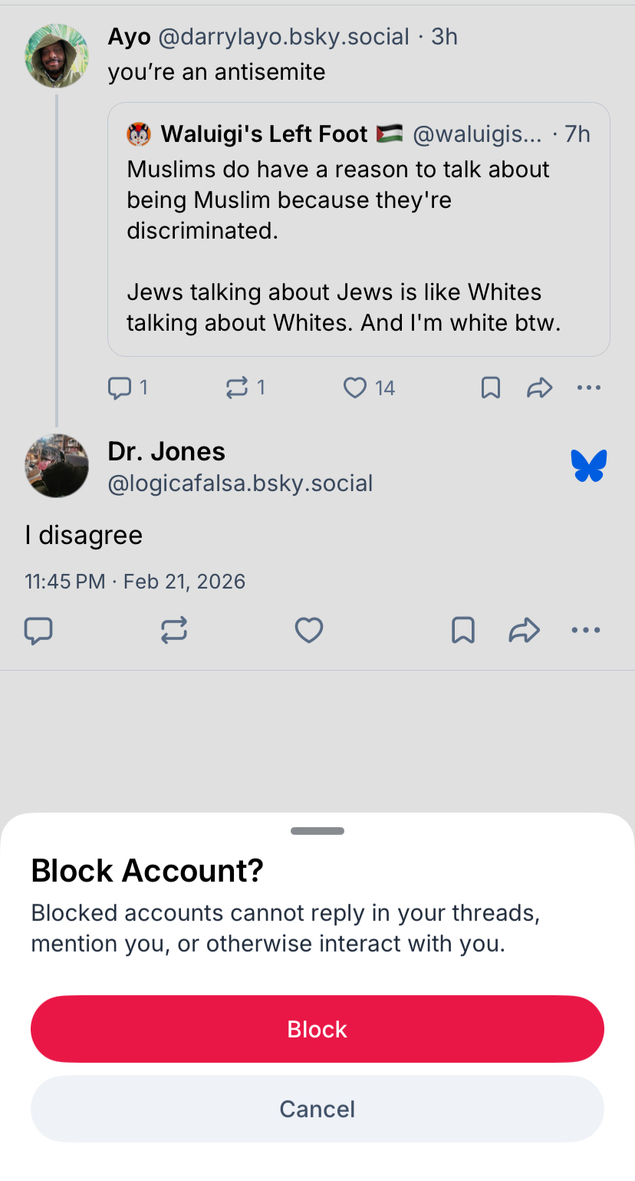The width and height of the screenshot is (635, 1181).
Task: Bookmark Dr. Jones's post
Action: coord(463,631)
